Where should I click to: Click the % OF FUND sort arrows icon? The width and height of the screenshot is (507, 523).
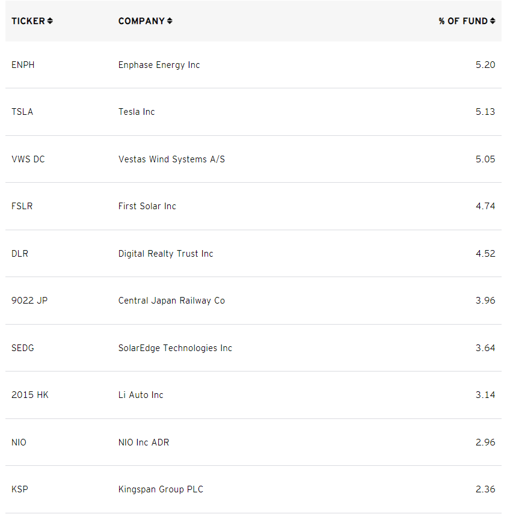[493, 21]
